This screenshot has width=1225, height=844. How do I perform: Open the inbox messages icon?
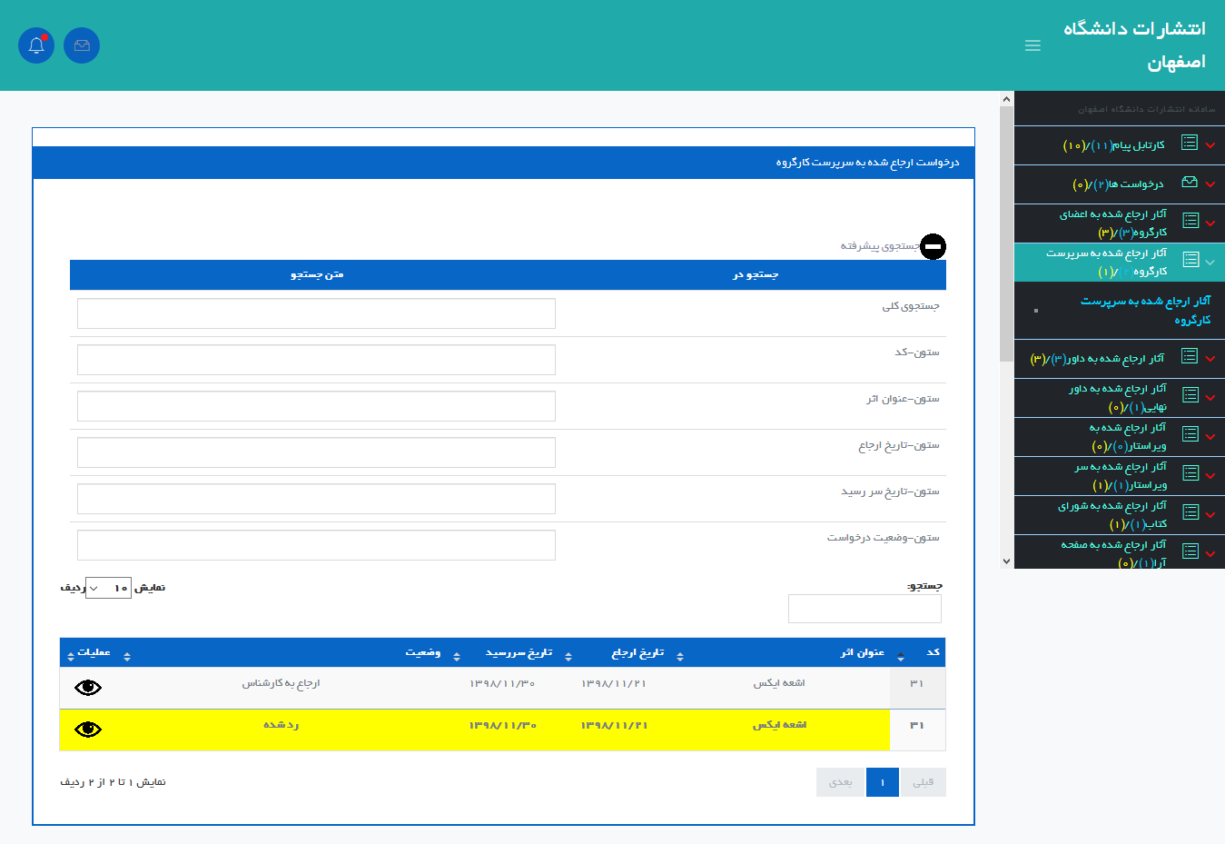(x=82, y=45)
